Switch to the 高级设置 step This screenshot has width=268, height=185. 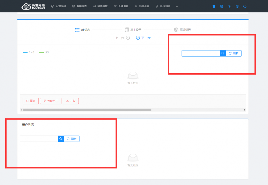[x=182, y=30]
